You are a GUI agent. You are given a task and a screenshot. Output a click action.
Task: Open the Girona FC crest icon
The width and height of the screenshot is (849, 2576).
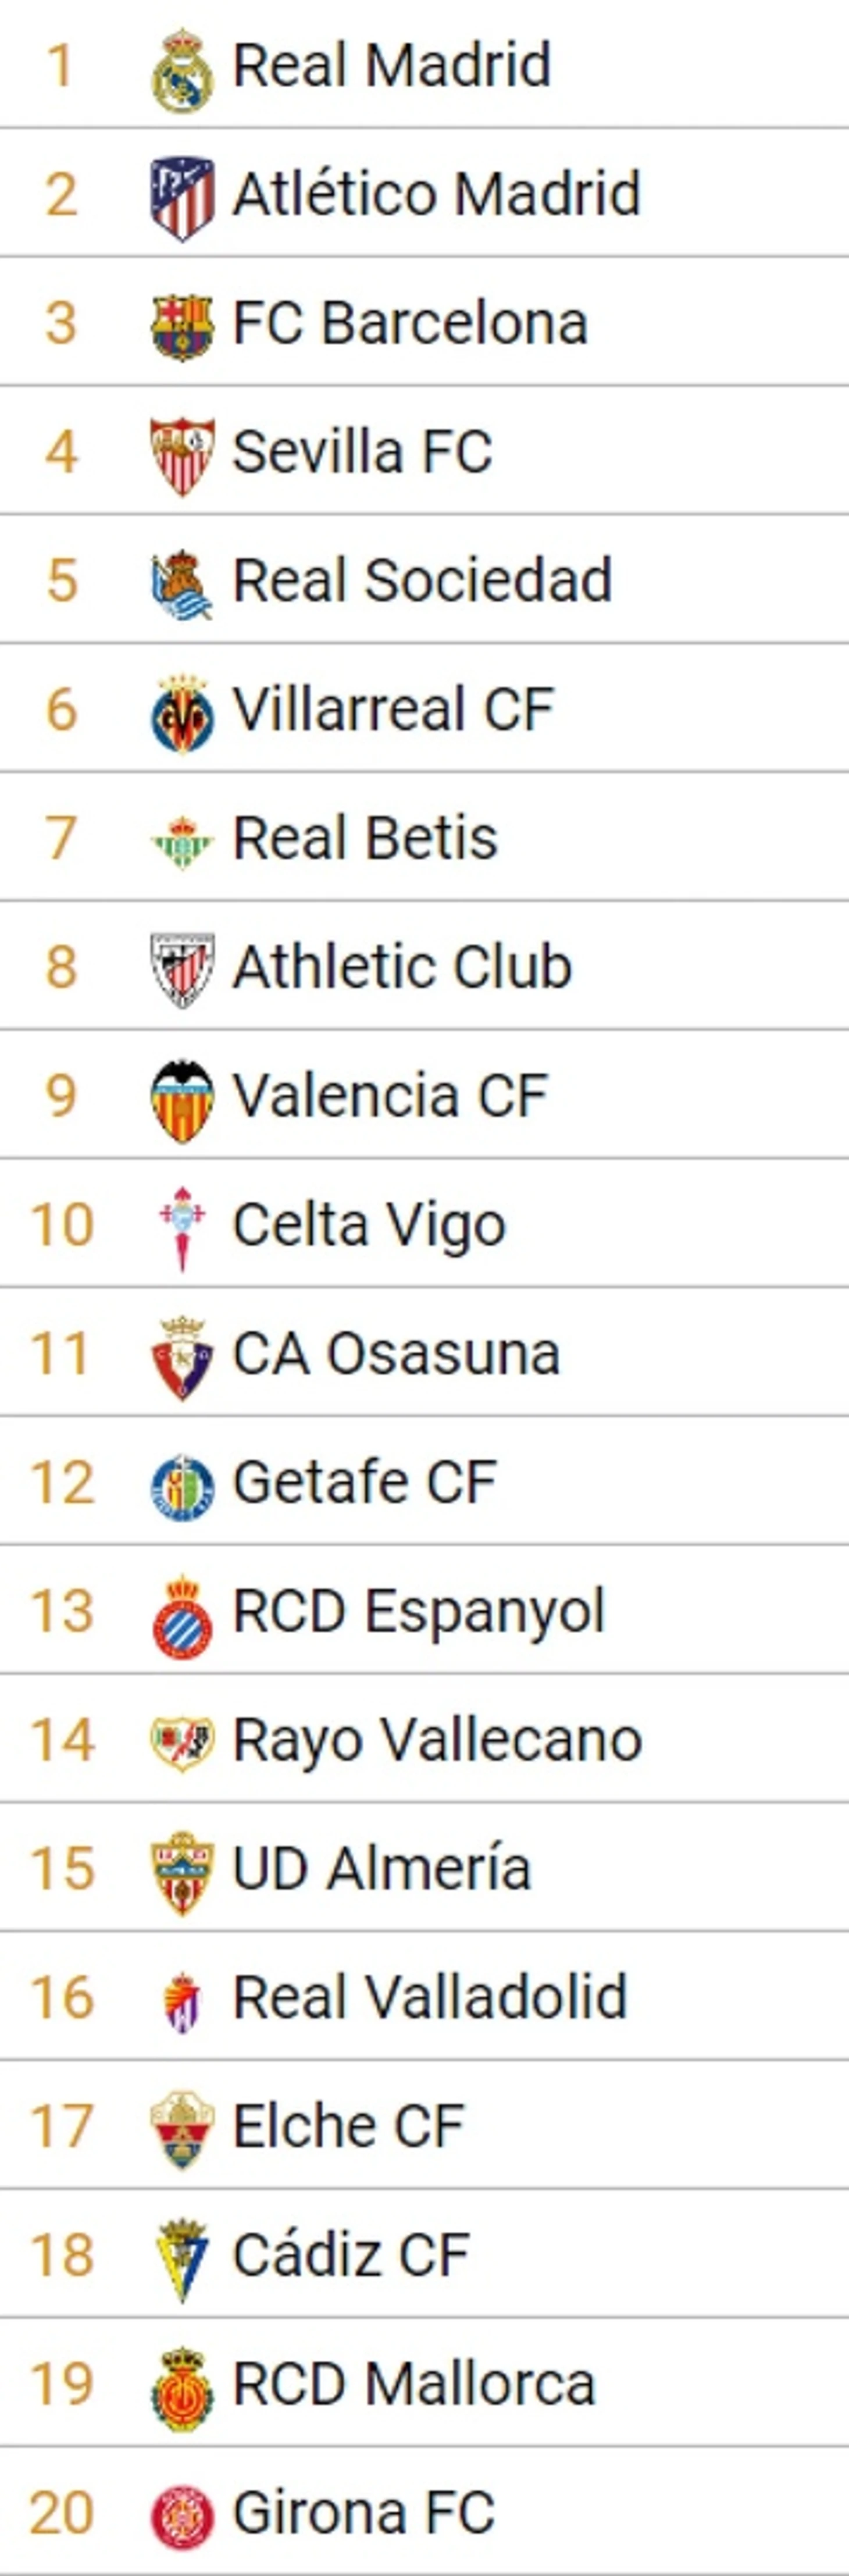pos(182,2516)
